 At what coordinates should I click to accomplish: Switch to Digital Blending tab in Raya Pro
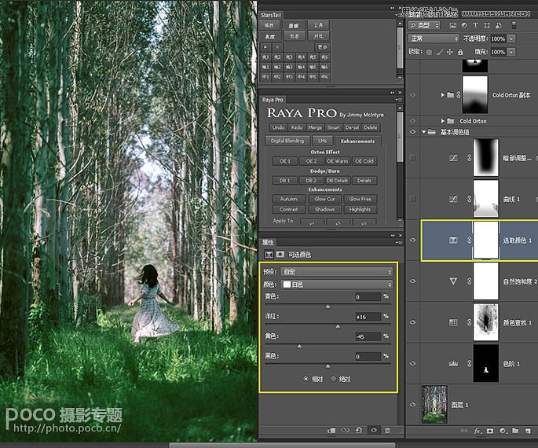tap(287, 141)
